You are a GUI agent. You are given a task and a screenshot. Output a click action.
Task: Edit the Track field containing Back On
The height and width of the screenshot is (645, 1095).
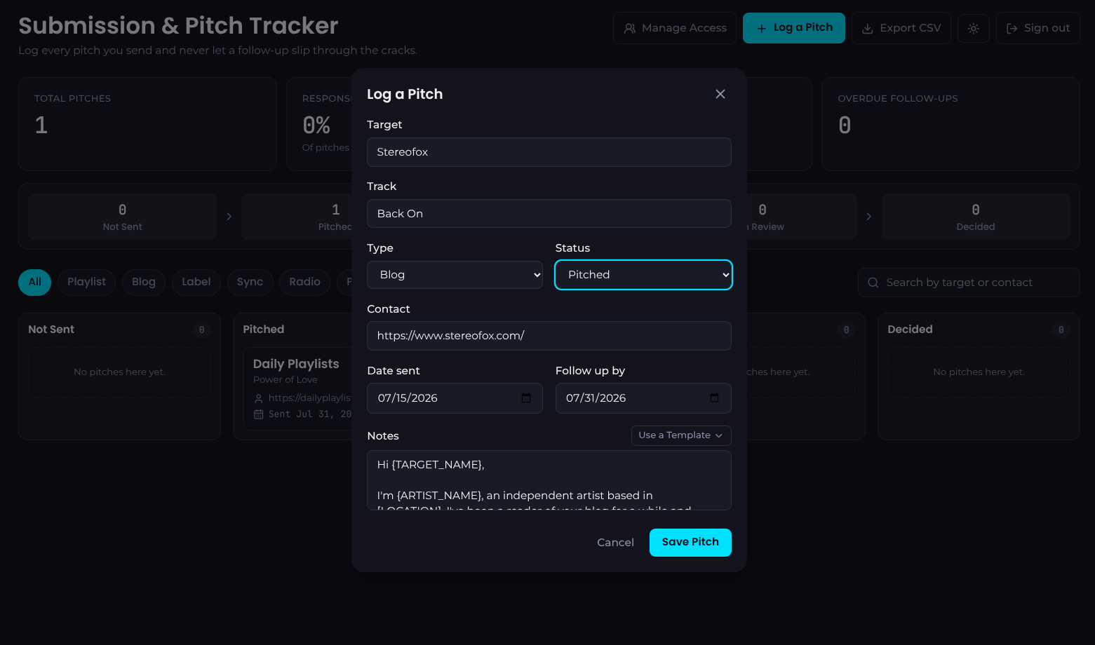[549, 214]
